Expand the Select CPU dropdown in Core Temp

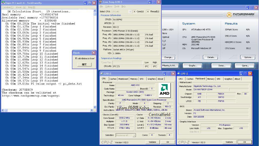130,12
